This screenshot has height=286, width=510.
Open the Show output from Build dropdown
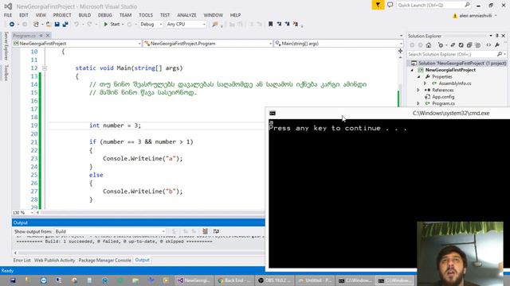coord(110,231)
